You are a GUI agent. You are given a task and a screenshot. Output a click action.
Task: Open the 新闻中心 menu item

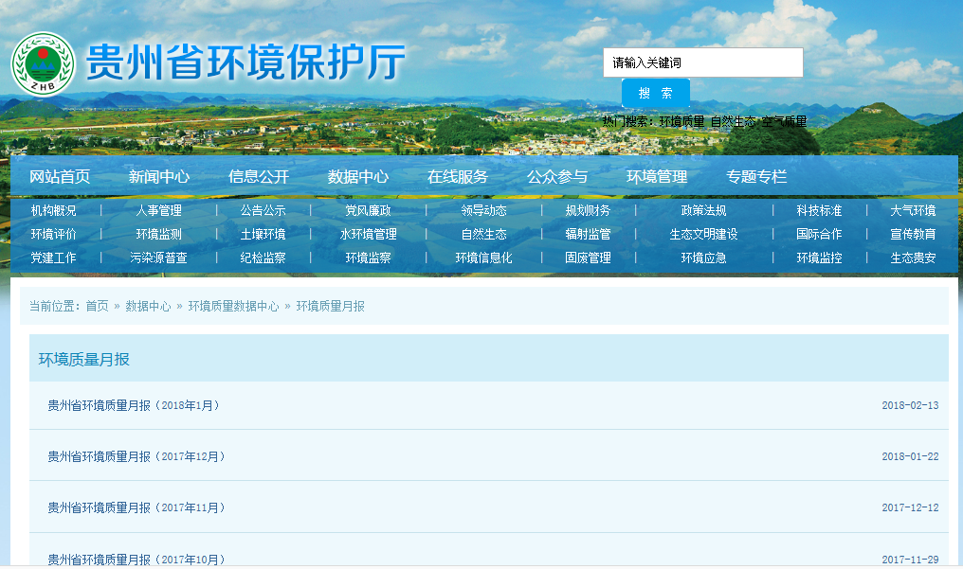point(159,177)
